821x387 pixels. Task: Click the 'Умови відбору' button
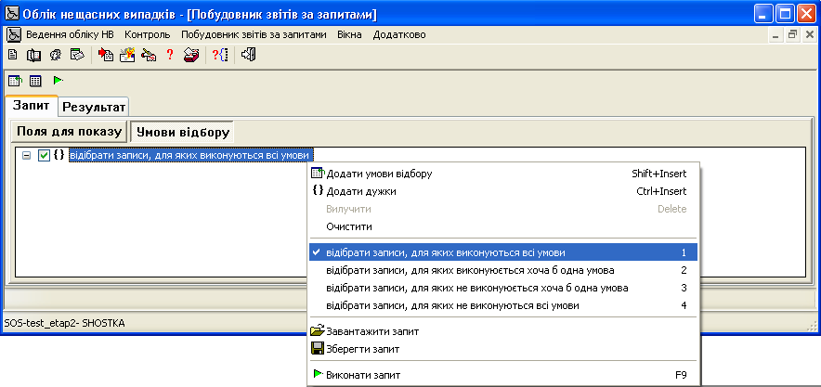coord(183,133)
